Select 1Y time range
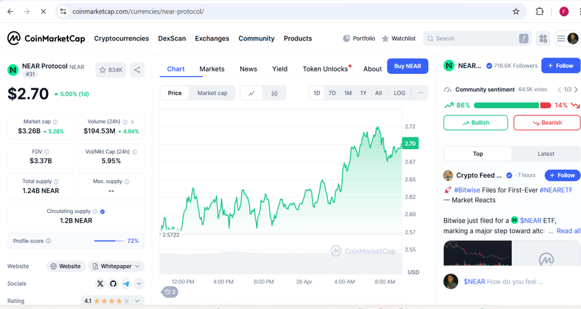The width and height of the screenshot is (581, 309). (363, 93)
